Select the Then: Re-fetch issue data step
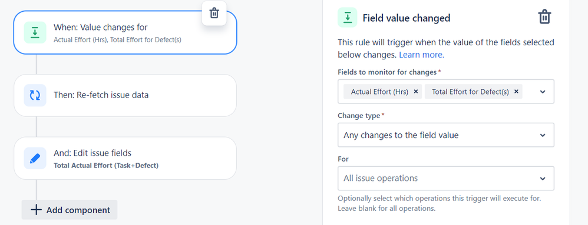Viewport: 588px width, 225px height. [x=125, y=95]
